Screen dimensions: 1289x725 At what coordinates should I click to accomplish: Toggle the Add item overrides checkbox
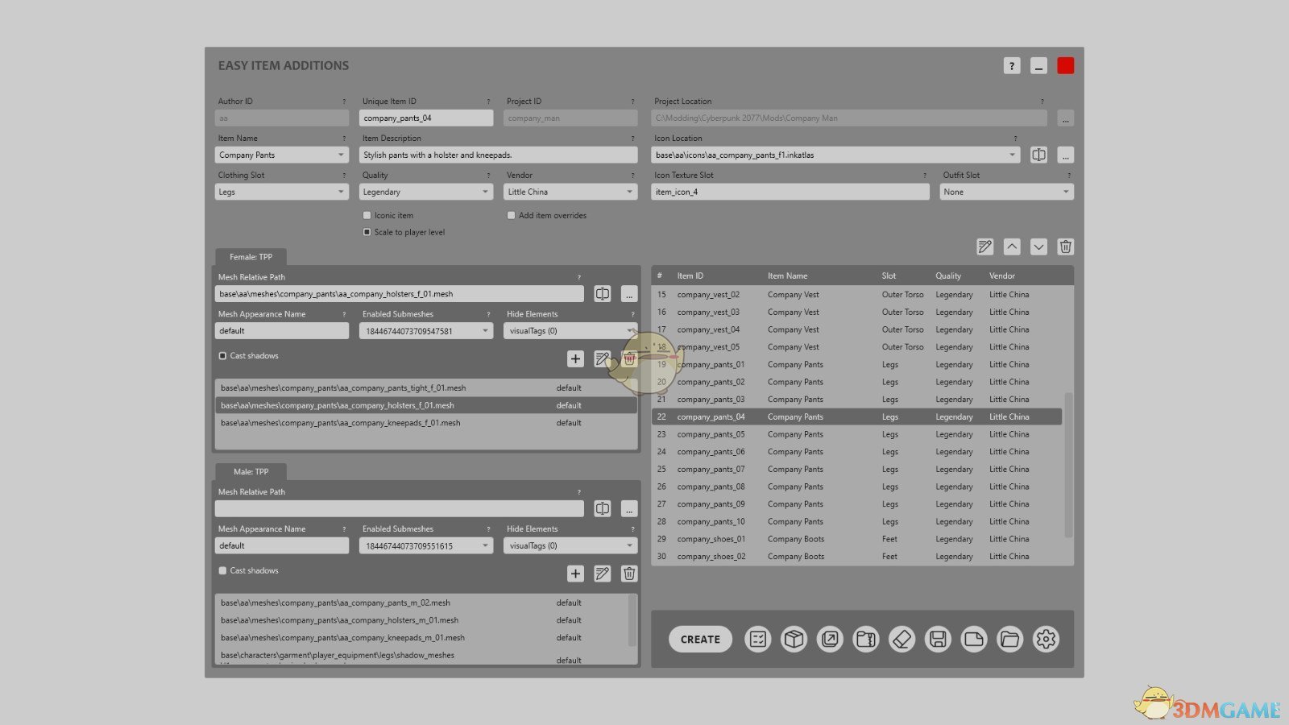pyautogui.click(x=512, y=215)
